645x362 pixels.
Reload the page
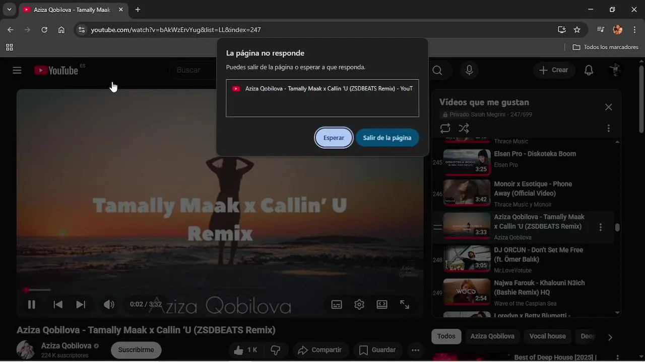[44, 30]
